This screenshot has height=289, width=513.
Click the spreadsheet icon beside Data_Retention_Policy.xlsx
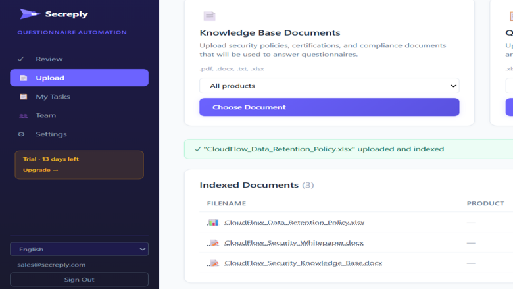coord(213,223)
